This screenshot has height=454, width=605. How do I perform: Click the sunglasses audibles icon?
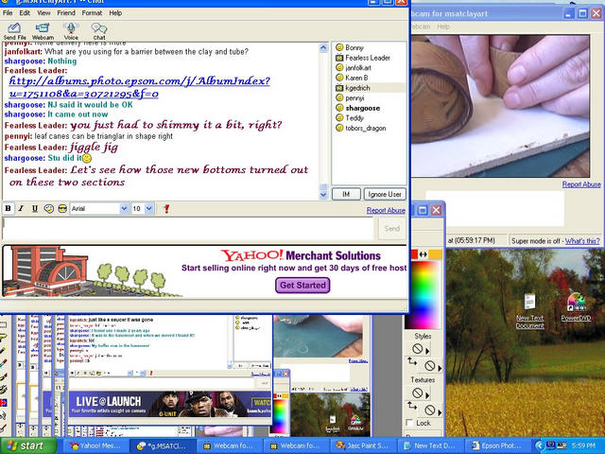pos(62,208)
